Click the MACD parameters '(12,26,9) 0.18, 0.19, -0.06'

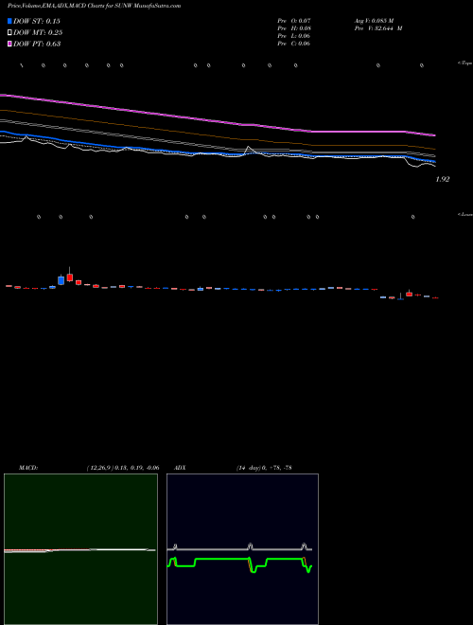click(123, 468)
